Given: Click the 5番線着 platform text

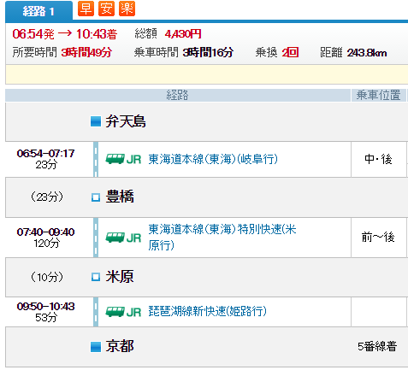Looking at the screenshot, I should [377, 346].
